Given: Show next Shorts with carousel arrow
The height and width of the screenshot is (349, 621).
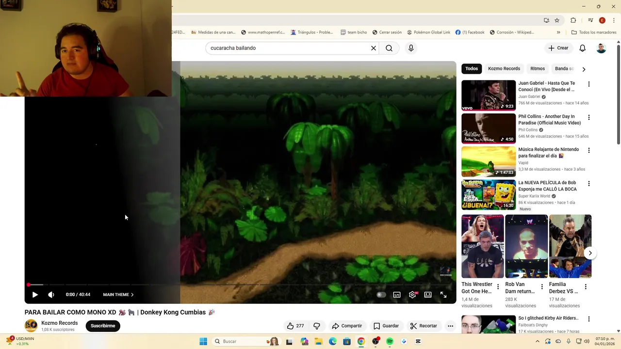Looking at the screenshot, I should coord(590,253).
